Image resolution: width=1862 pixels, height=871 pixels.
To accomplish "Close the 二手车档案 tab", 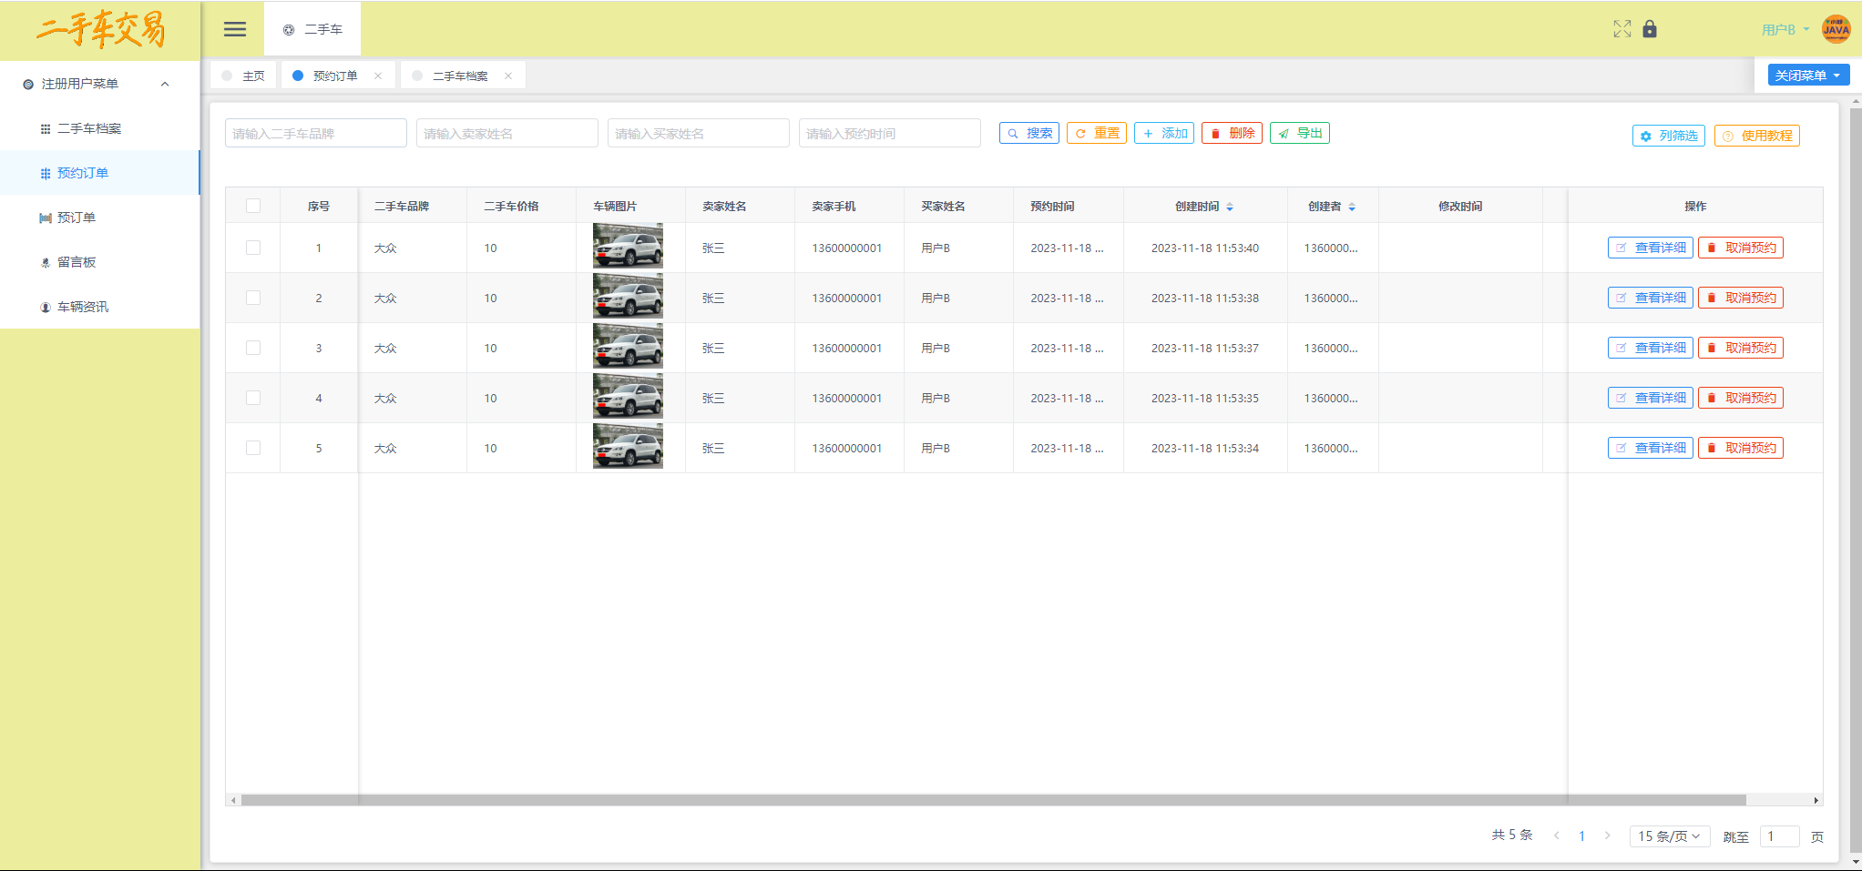I will coord(508,76).
